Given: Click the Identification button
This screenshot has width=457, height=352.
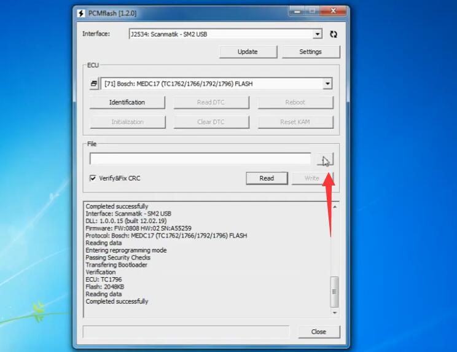Looking at the screenshot, I should [127, 102].
